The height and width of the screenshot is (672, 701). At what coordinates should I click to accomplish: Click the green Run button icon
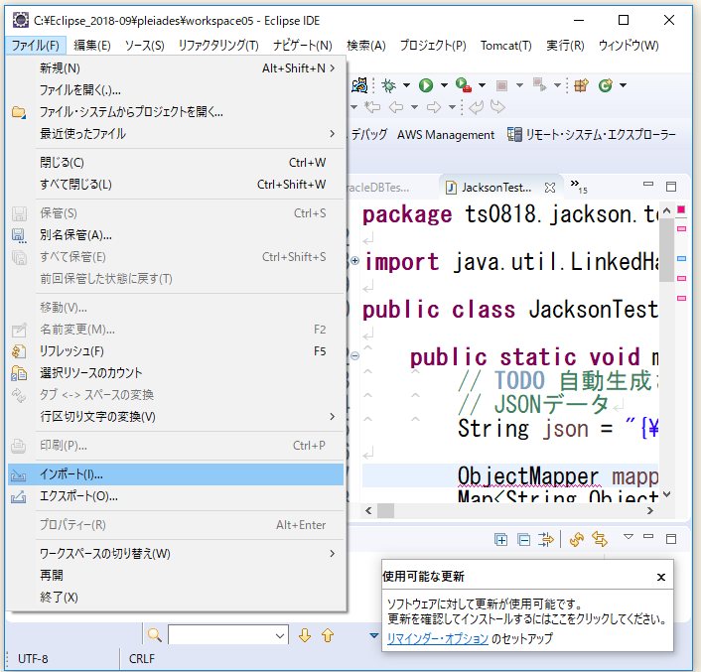pos(426,85)
